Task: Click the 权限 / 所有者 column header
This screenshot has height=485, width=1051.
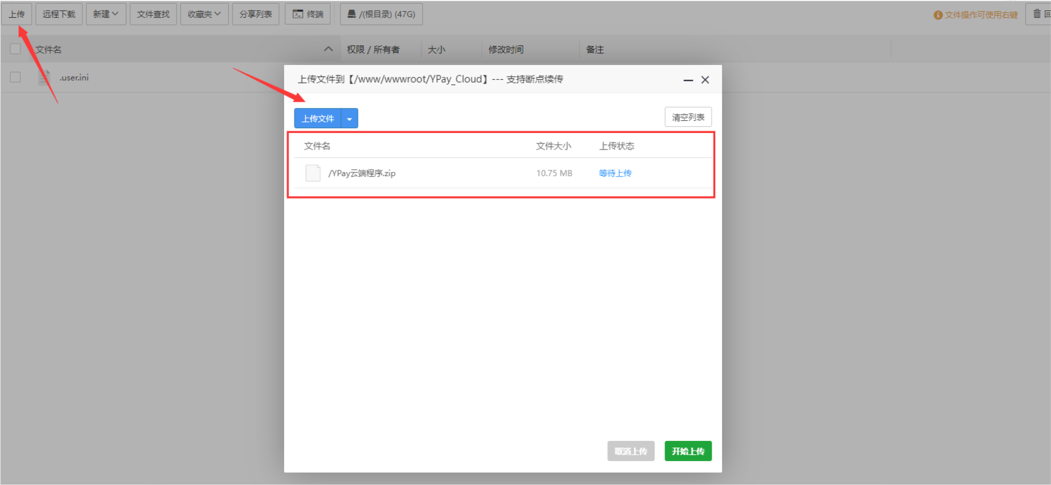Action: (373, 49)
